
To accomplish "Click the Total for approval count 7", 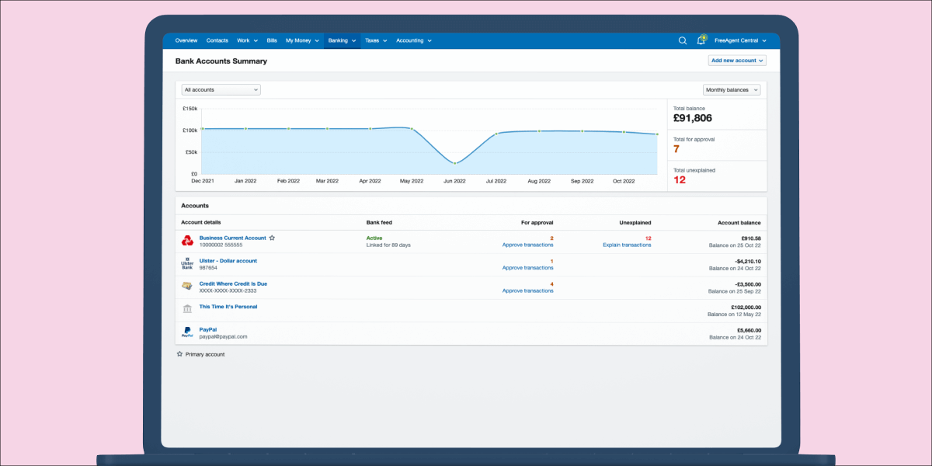I will click(676, 149).
